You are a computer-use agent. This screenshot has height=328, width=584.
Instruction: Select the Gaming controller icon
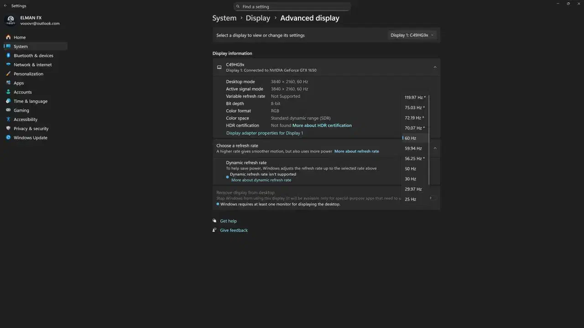tap(8, 110)
